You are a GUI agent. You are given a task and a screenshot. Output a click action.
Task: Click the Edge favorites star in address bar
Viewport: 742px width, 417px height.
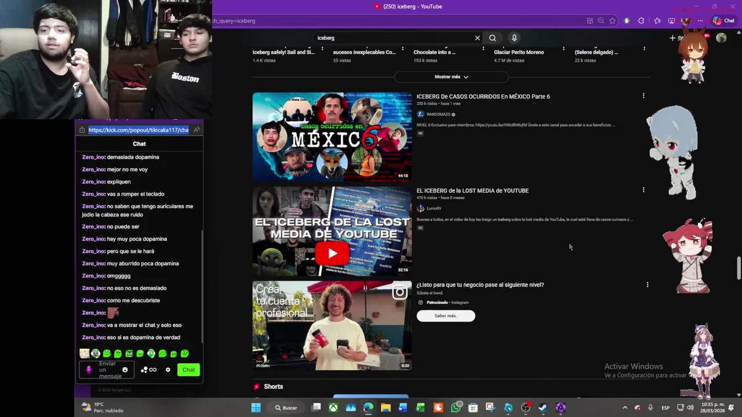tap(612, 21)
